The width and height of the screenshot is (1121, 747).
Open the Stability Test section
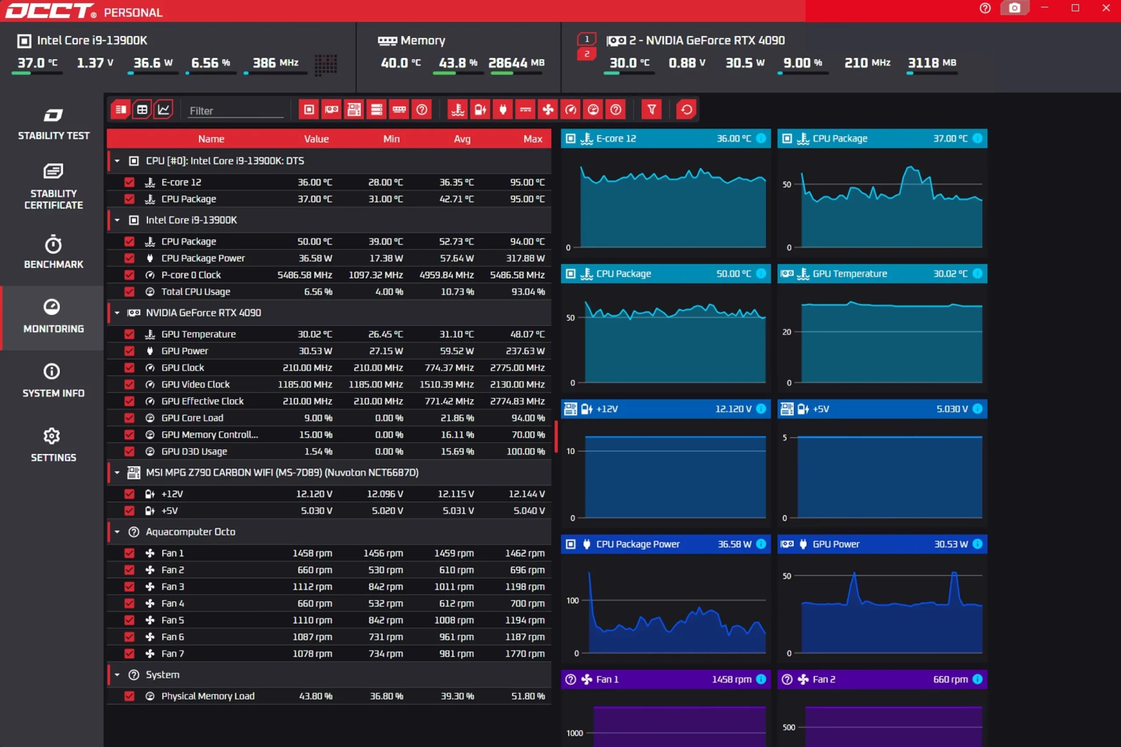click(x=53, y=124)
